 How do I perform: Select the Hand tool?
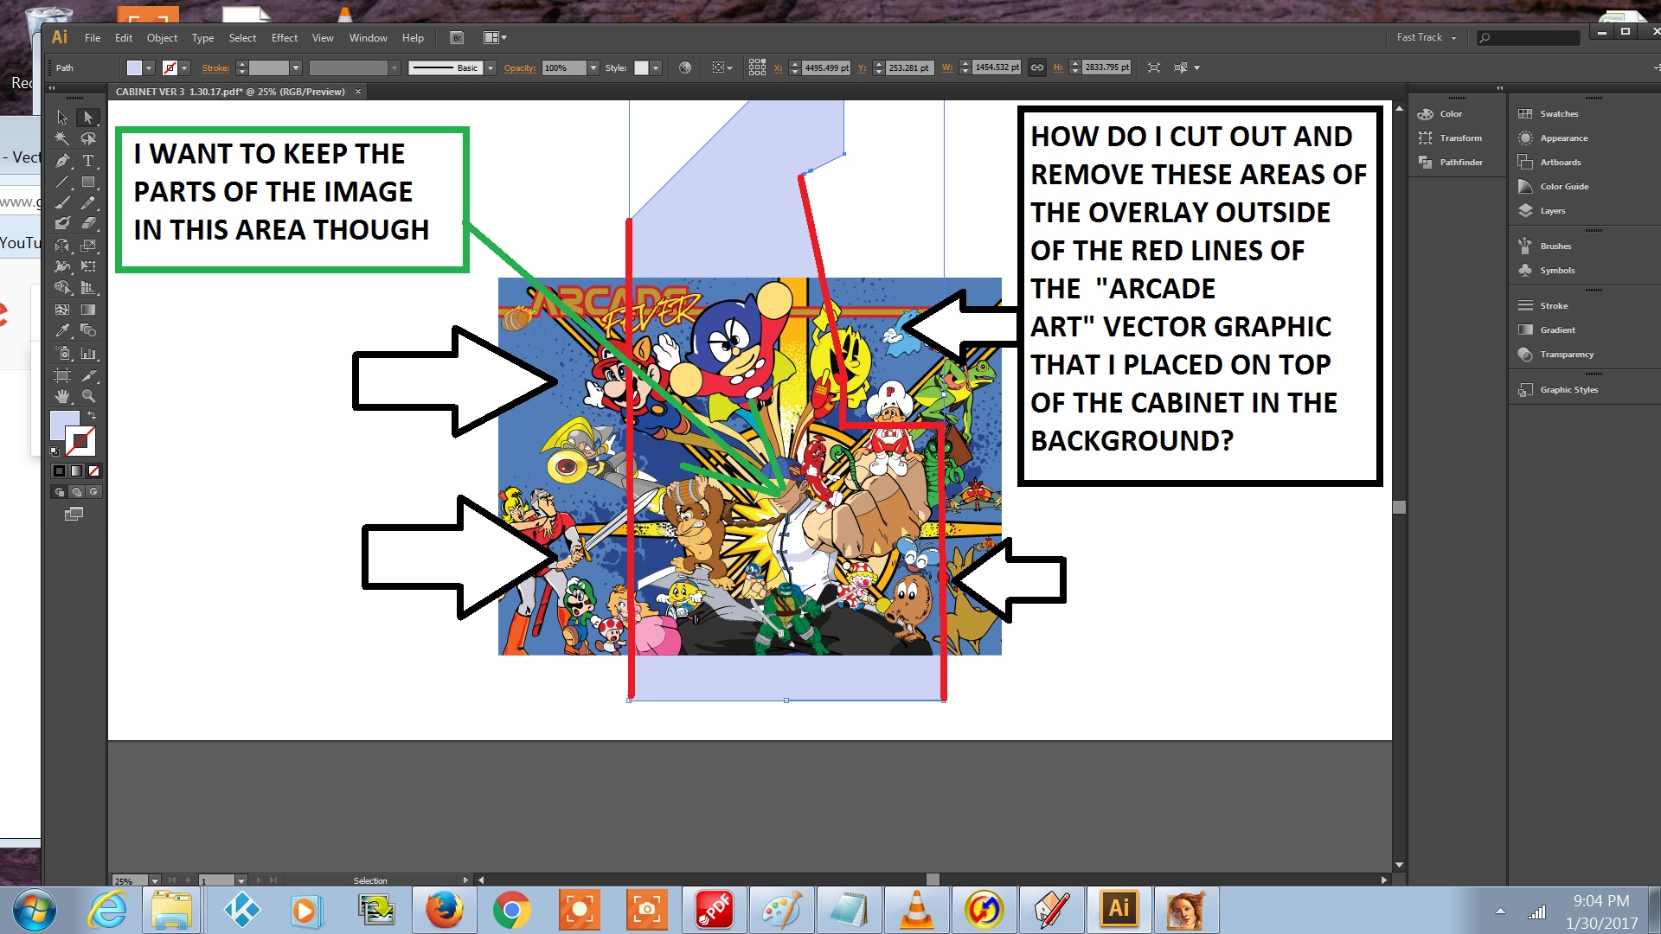(62, 396)
